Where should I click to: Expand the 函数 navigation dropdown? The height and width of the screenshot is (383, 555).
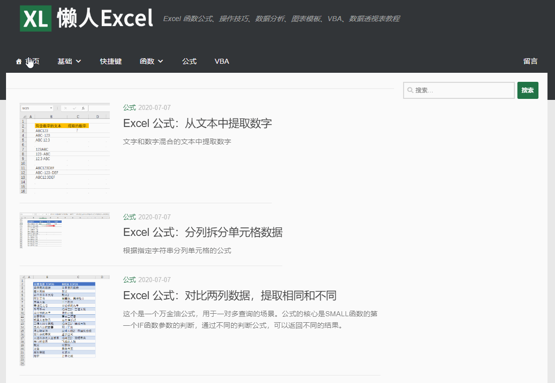pyautogui.click(x=148, y=61)
